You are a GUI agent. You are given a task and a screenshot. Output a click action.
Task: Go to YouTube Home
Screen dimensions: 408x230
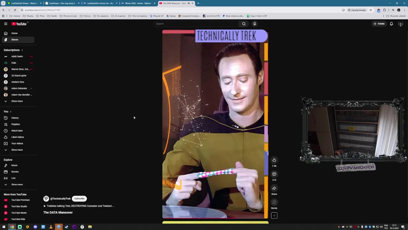pyautogui.click(x=18, y=33)
